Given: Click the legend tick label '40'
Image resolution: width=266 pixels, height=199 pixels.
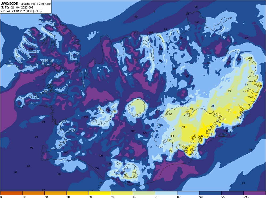Looking at the screenshot, I should 90,197.
